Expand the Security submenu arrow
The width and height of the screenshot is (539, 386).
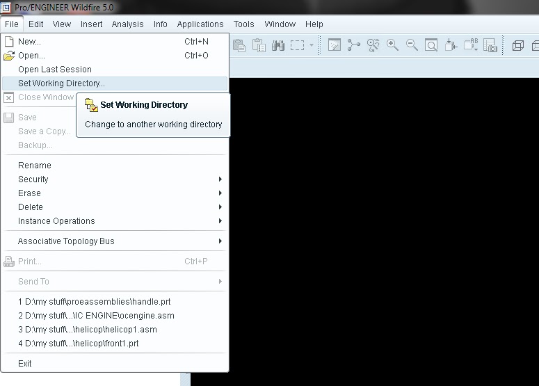(x=220, y=179)
